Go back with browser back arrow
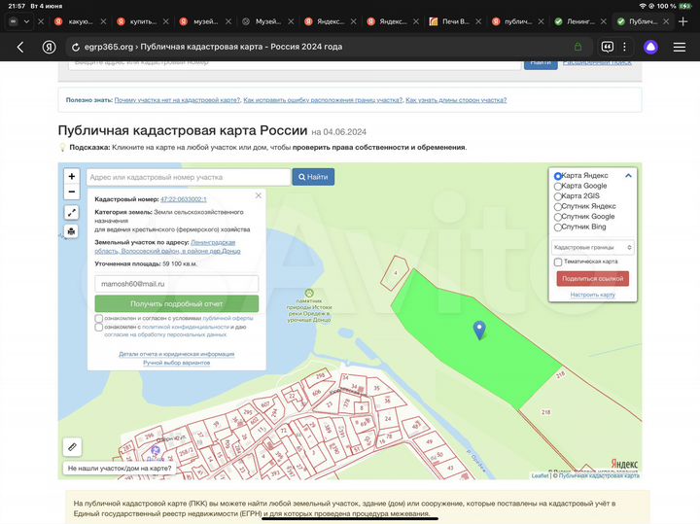The width and height of the screenshot is (700, 524). 20,47
